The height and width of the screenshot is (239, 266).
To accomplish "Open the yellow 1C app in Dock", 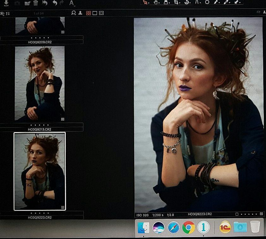I will 225,227.
